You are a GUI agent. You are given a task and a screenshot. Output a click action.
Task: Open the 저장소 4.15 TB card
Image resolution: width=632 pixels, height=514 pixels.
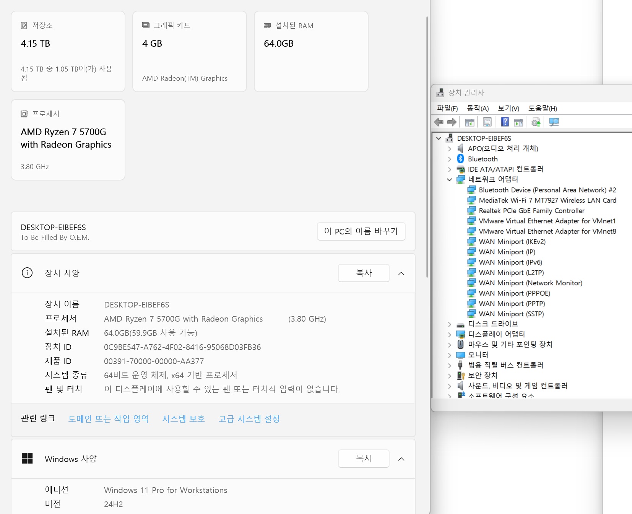[68, 51]
